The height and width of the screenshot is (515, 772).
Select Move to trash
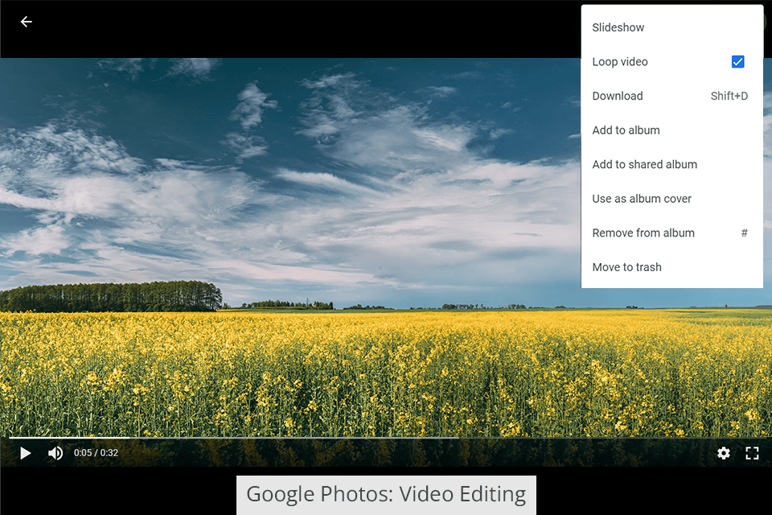[672, 267]
